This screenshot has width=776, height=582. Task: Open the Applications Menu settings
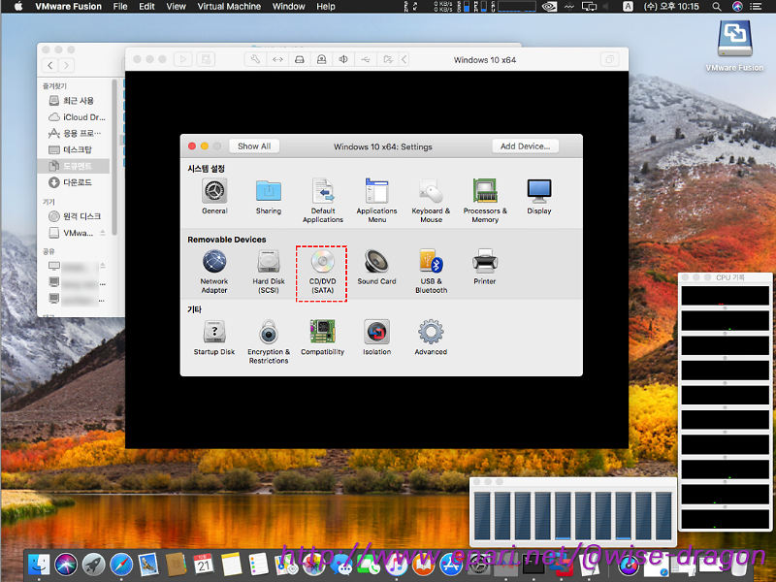376,201
